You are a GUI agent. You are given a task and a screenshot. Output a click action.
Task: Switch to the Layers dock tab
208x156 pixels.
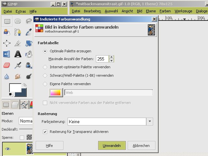click(15, 105)
